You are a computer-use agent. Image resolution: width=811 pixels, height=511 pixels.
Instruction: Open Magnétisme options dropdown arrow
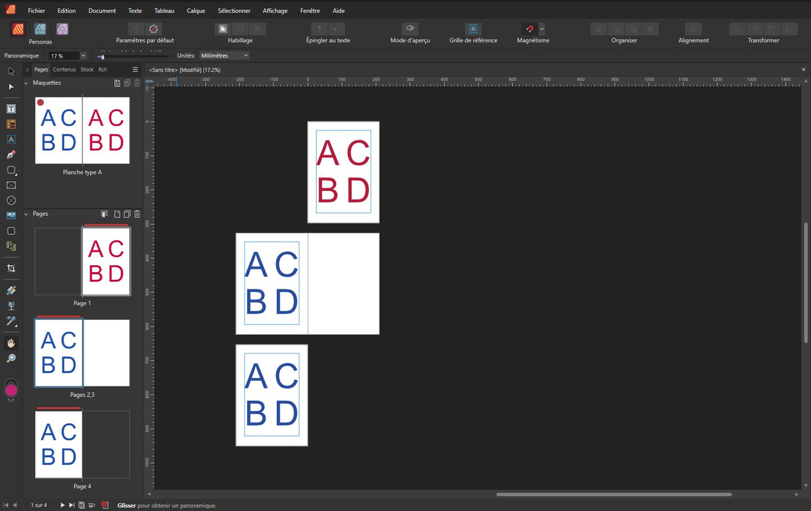tap(542, 29)
